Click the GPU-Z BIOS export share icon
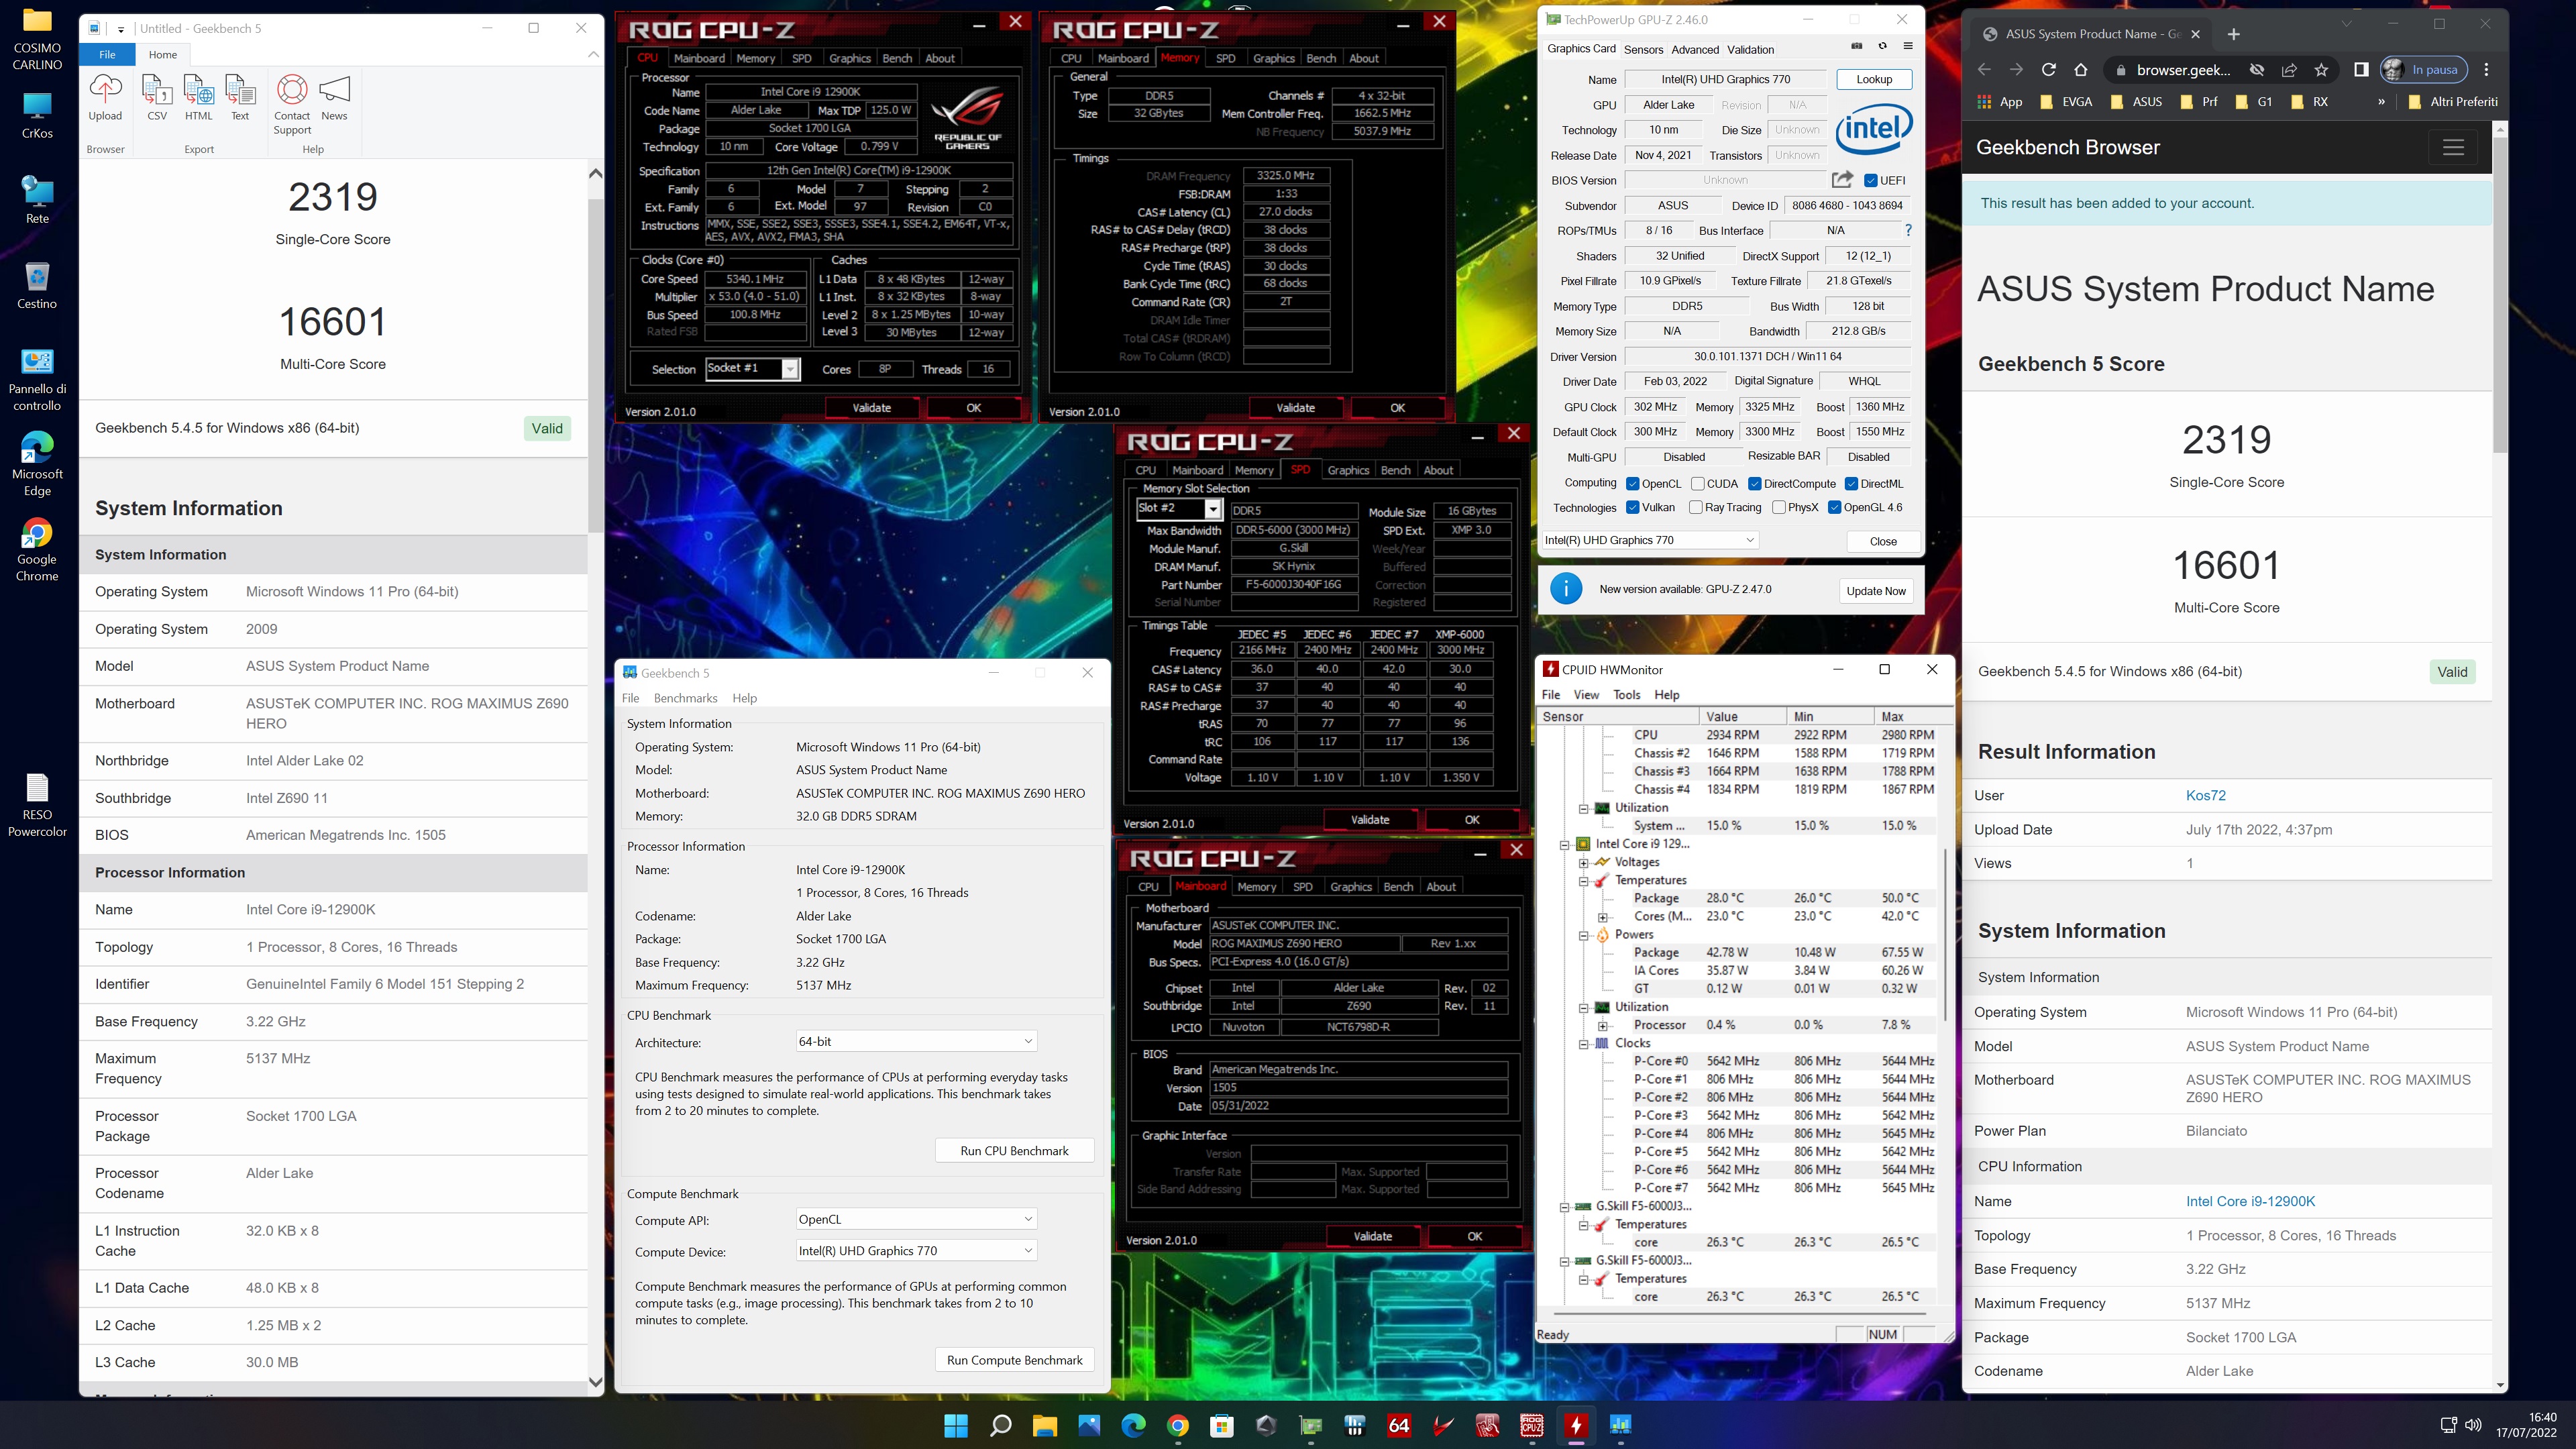 [x=1842, y=180]
